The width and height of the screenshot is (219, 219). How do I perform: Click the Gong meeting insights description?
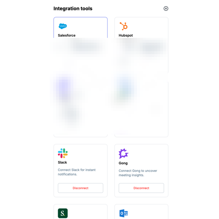pos(137,173)
